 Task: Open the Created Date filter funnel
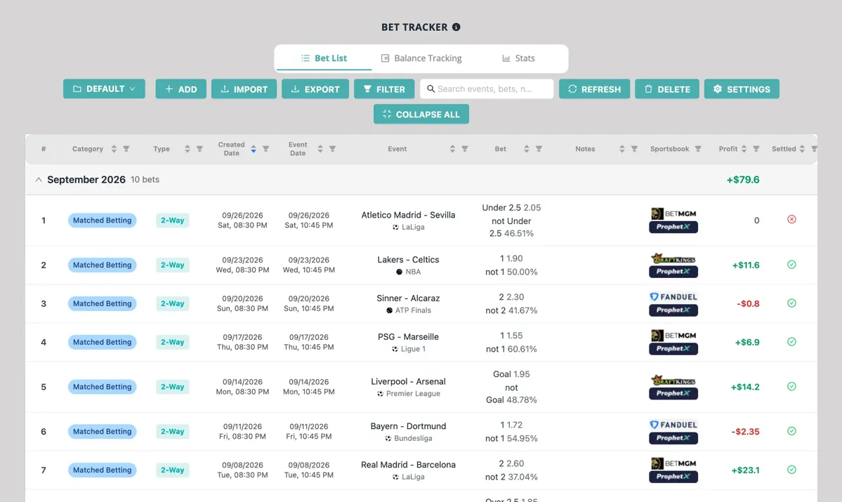tap(266, 149)
